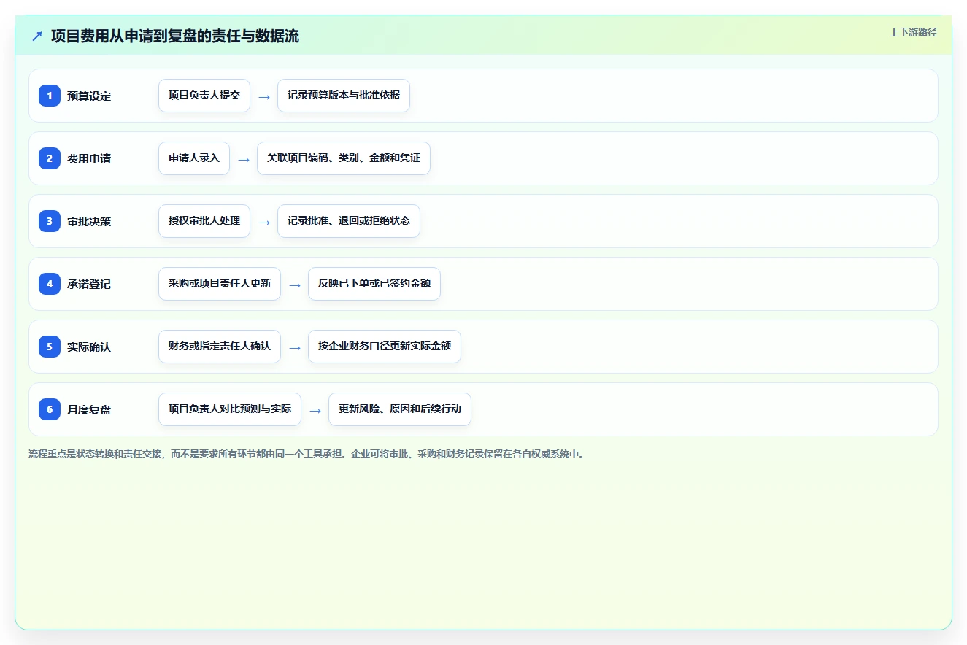Click step number 6 badge
967x645 pixels.
coord(50,409)
